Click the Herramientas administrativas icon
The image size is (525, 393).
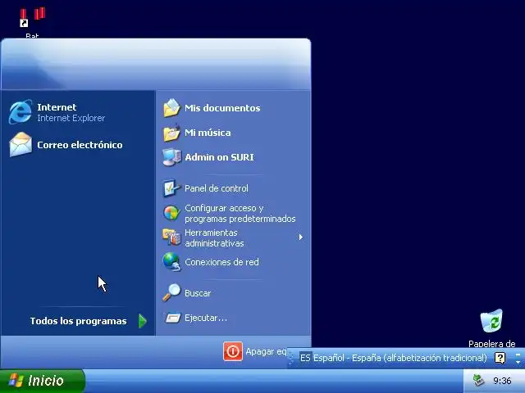click(171, 237)
